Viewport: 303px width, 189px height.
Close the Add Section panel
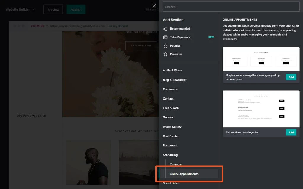[x=154, y=6]
